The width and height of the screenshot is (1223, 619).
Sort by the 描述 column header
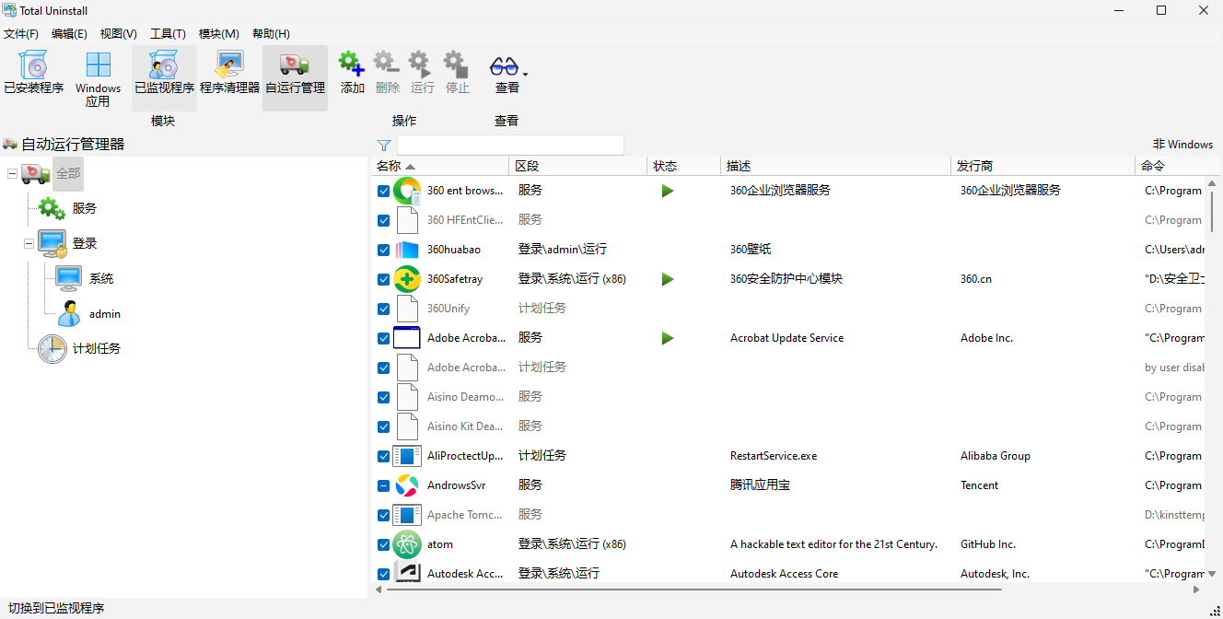coord(835,166)
